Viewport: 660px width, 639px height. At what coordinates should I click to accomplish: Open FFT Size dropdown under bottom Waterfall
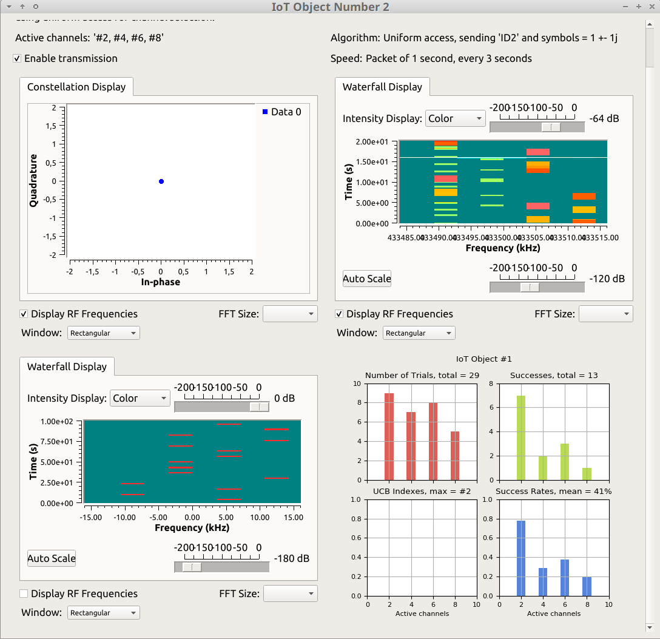click(x=290, y=593)
